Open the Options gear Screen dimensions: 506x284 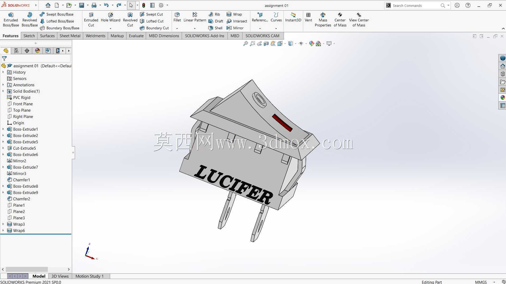point(161,5)
